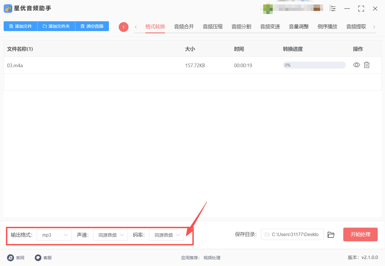Open the save directory folder icon
385x266 pixels.
331,235
